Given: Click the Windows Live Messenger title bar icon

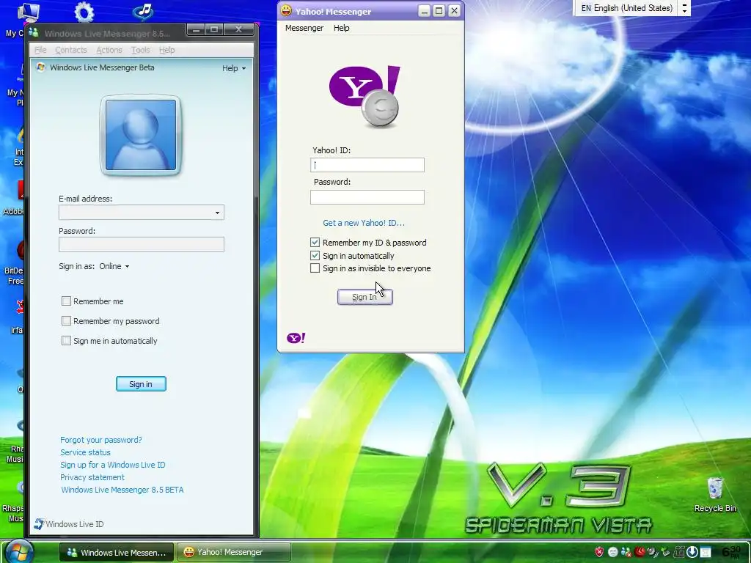Looking at the screenshot, I should [34, 32].
